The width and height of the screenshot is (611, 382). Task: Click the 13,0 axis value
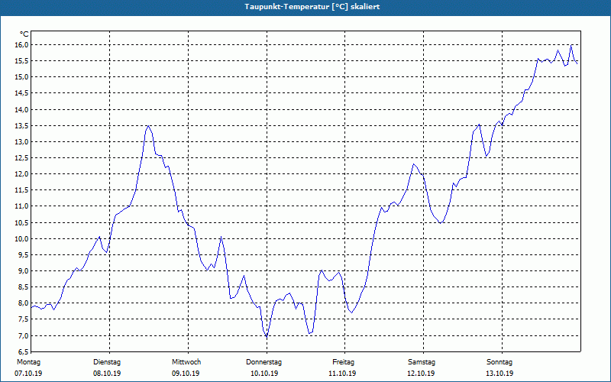coord(22,142)
